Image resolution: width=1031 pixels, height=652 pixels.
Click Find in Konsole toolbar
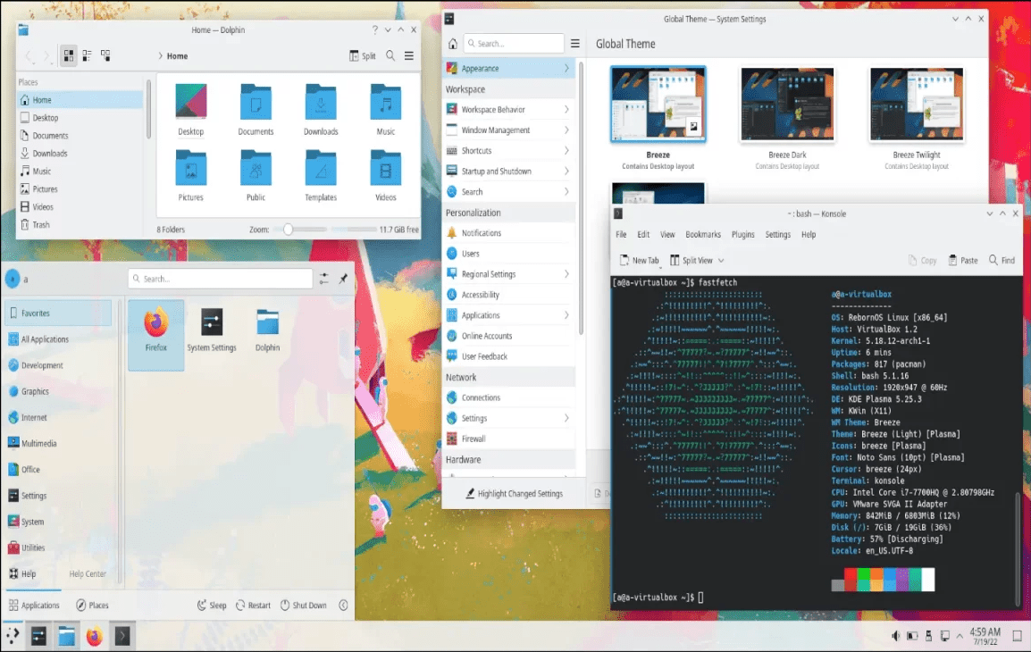point(1002,260)
